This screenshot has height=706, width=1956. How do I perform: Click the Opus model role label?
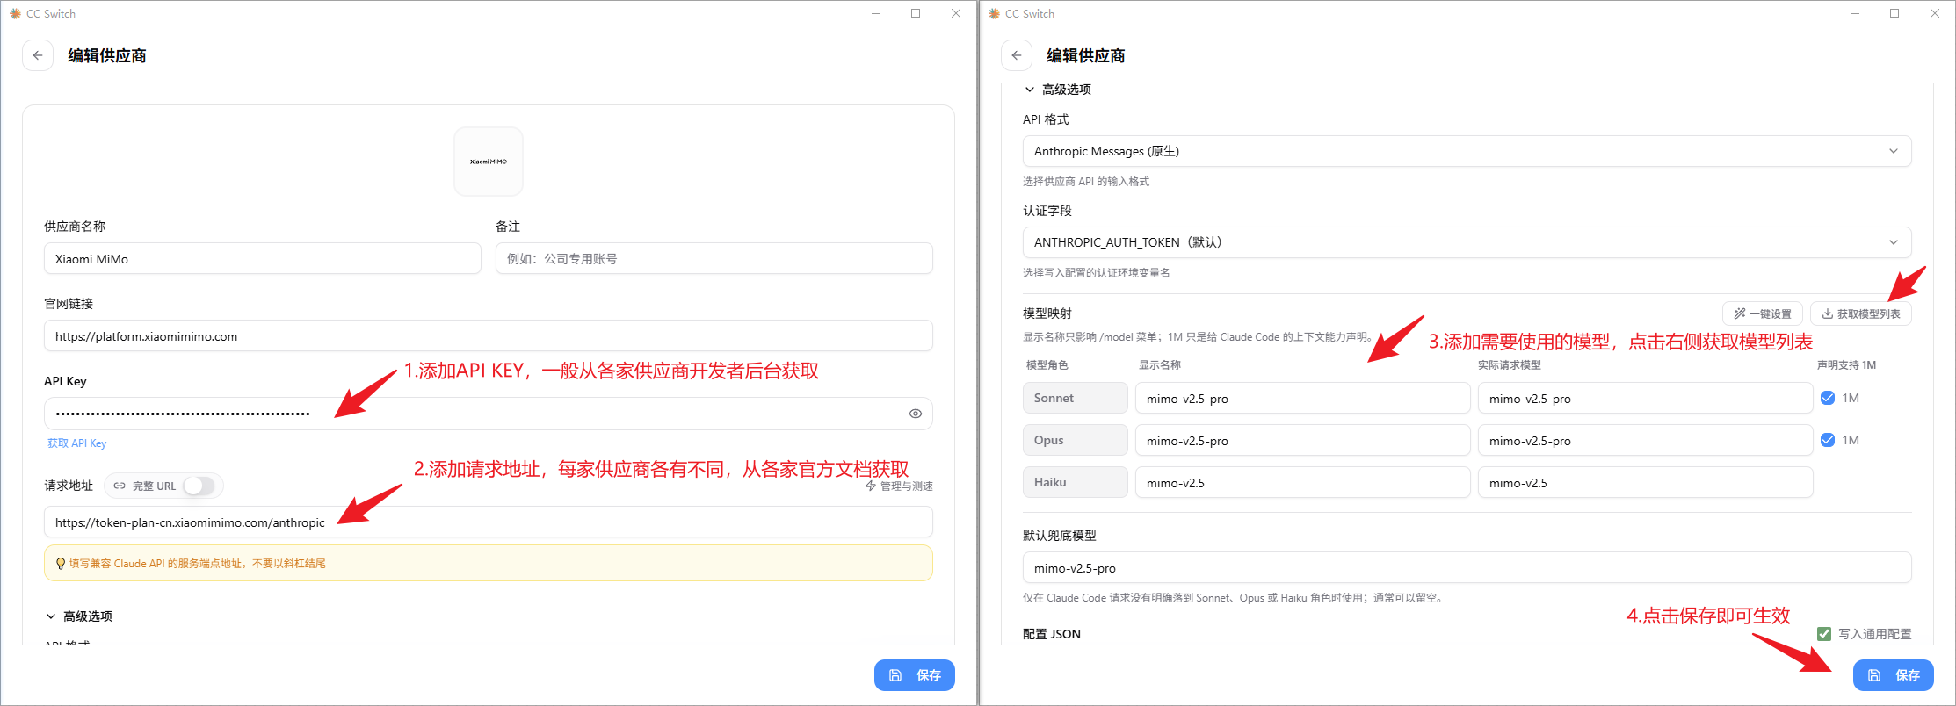(x=1076, y=440)
